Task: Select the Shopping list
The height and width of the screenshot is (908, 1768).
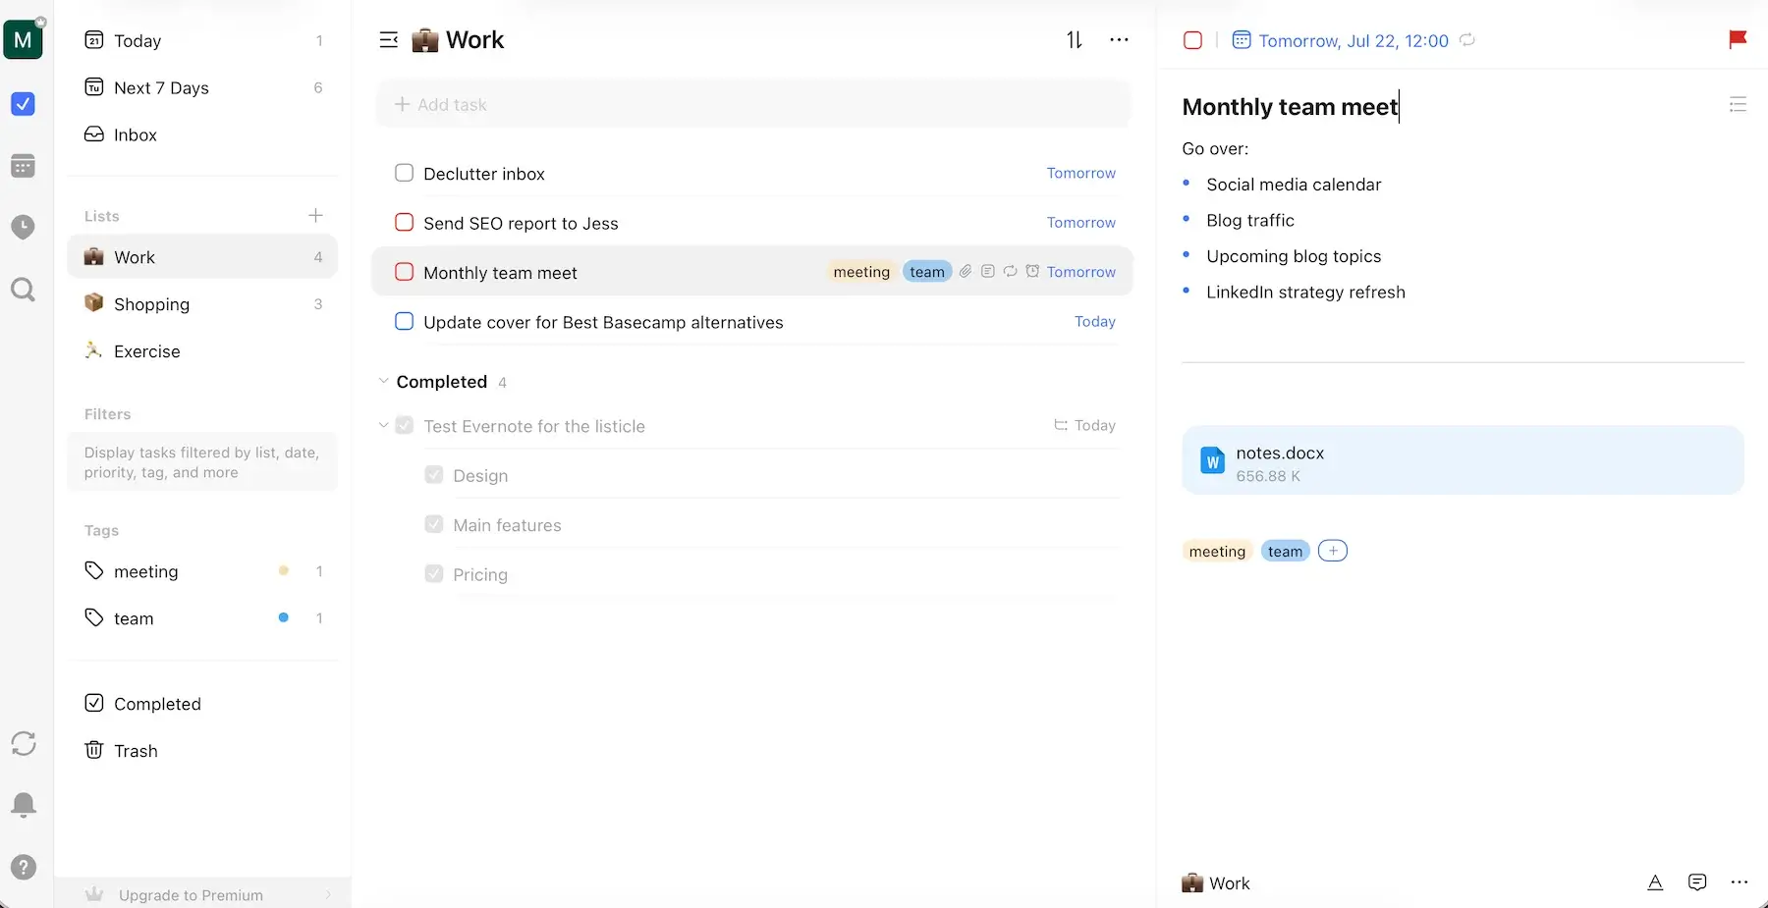Action: (203, 304)
